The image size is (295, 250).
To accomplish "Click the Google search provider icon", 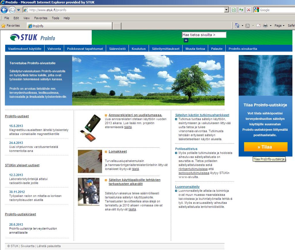I will click(256, 10).
